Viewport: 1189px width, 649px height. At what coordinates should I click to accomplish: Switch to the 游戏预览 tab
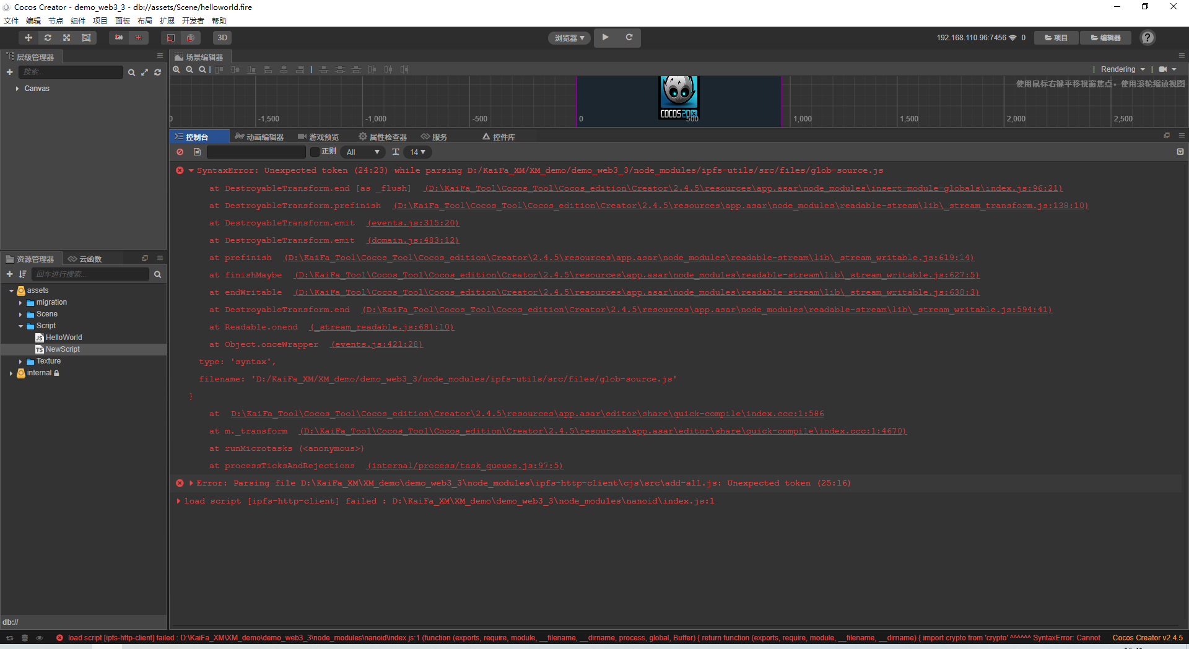[x=318, y=137]
